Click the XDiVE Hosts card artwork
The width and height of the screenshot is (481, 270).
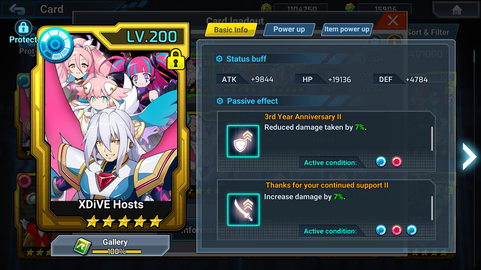tap(111, 126)
